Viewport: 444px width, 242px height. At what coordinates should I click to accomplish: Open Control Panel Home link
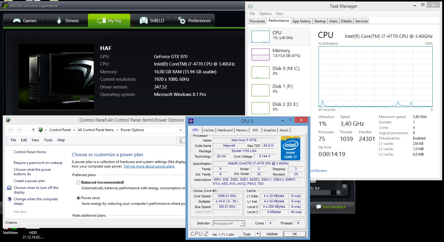(x=30, y=152)
